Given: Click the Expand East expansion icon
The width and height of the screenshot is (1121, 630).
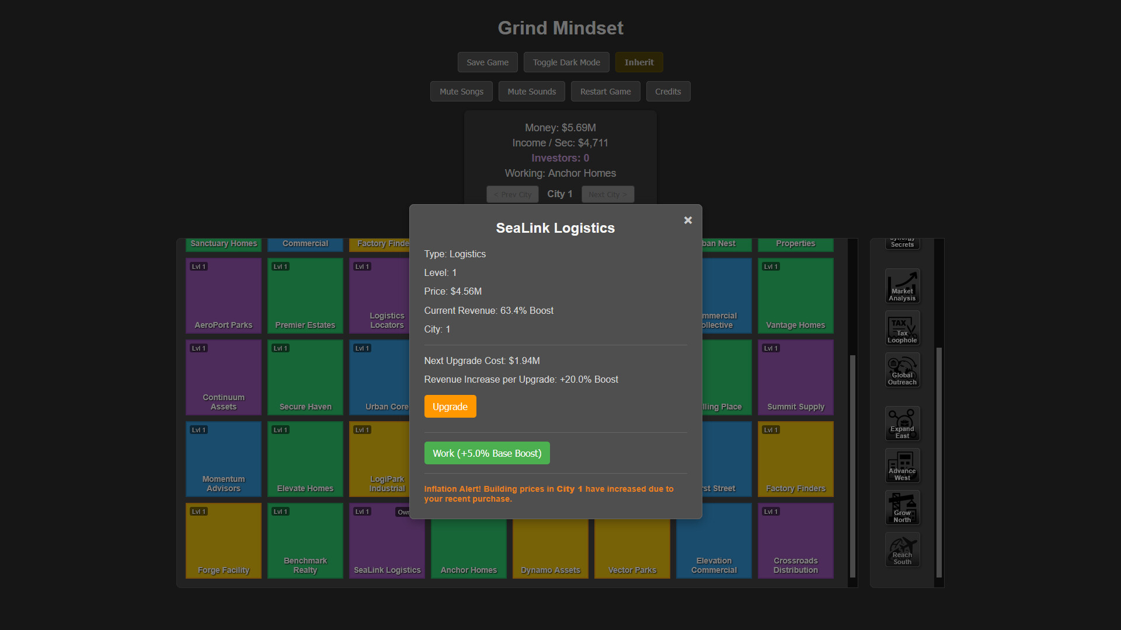Looking at the screenshot, I should pos(902,423).
